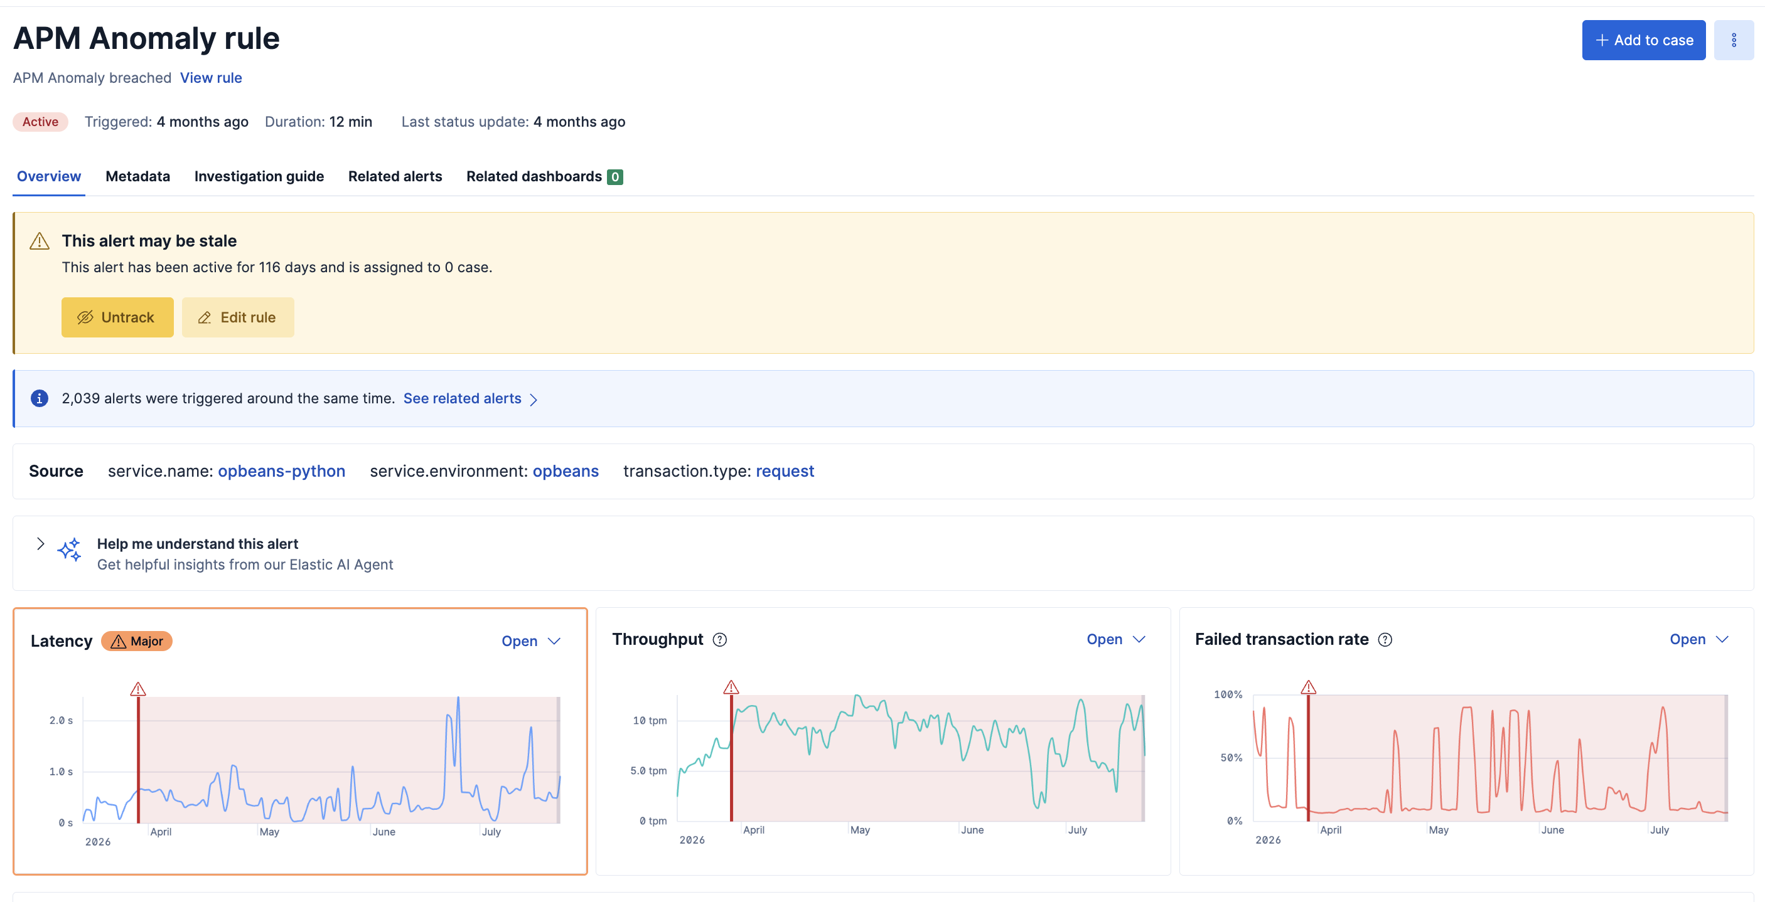
Task: Click the AI sparkle icon
Action: pos(69,549)
